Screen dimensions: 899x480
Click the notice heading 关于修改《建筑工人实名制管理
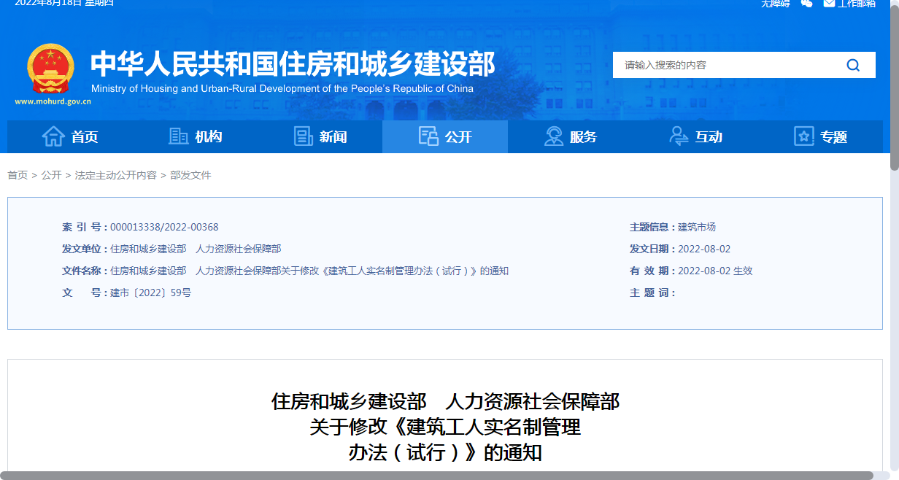pos(445,427)
